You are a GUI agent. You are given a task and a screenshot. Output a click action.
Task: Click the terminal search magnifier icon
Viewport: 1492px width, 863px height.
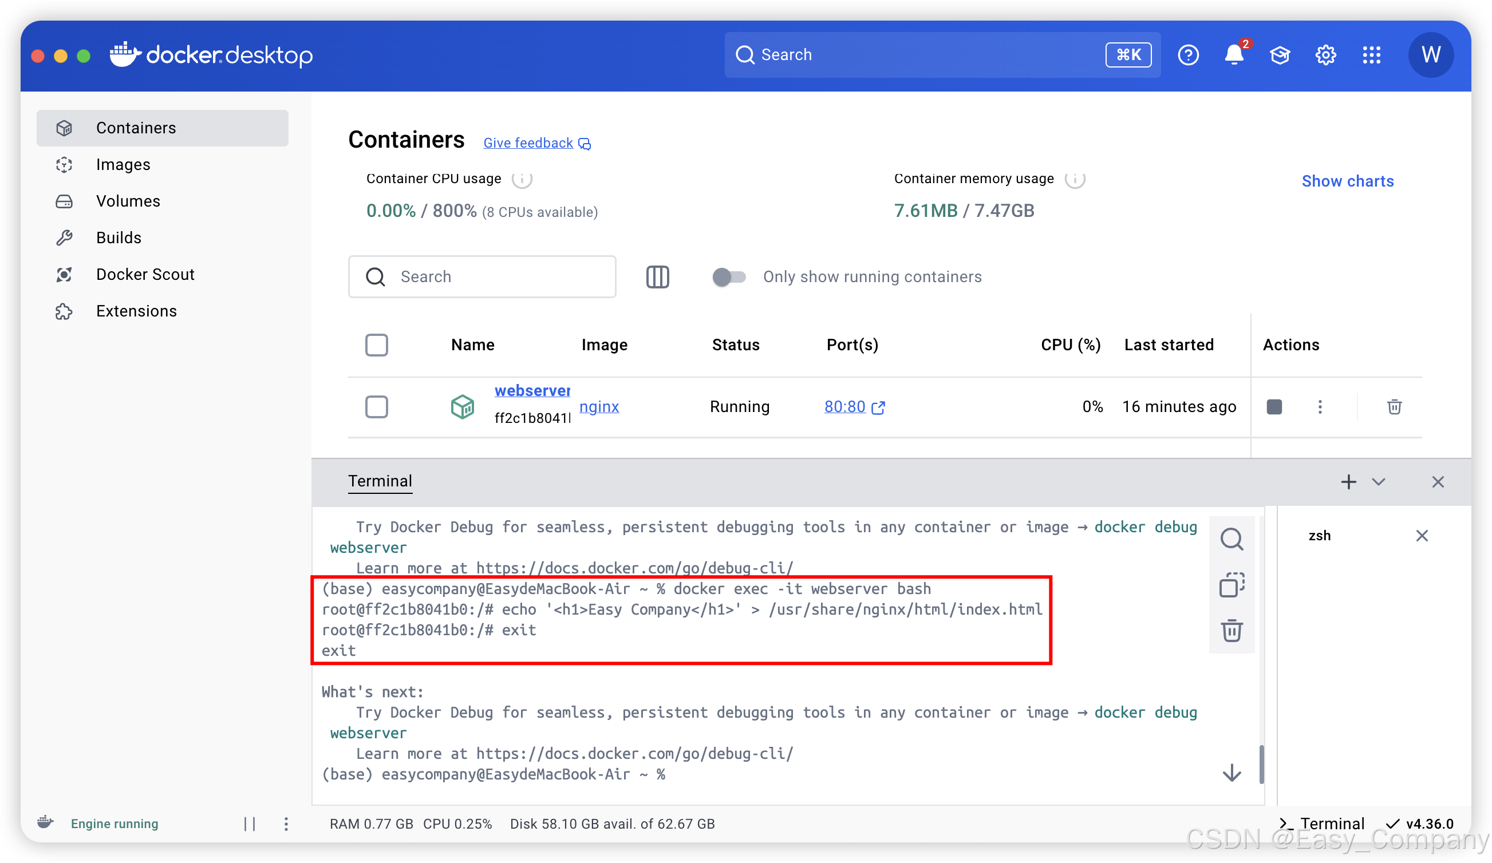pyautogui.click(x=1232, y=539)
